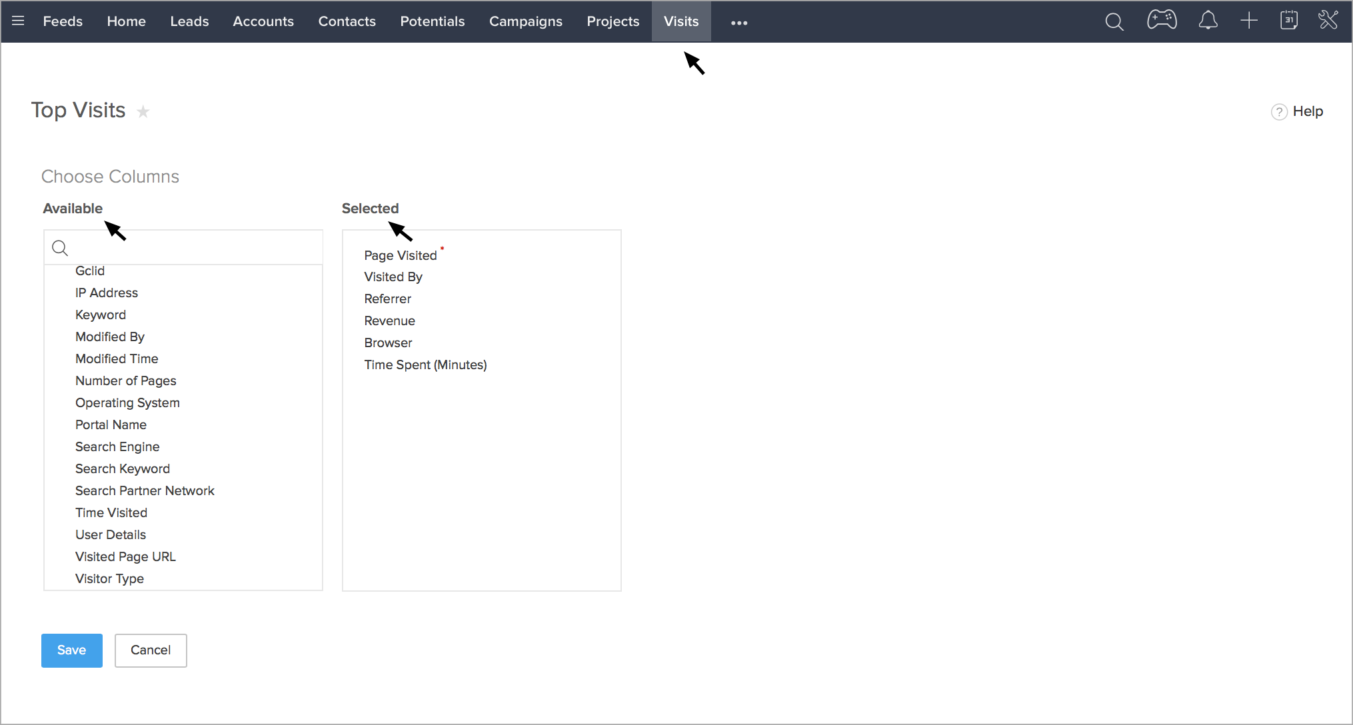The height and width of the screenshot is (725, 1353).
Task: Open the Gamescope controller icon
Action: click(x=1162, y=21)
